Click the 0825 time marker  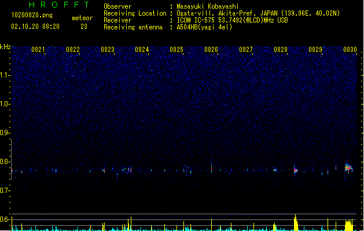coord(177,50)
